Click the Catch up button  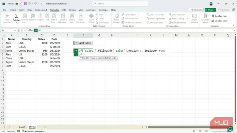pyautogui.click(x=223, y=10)
